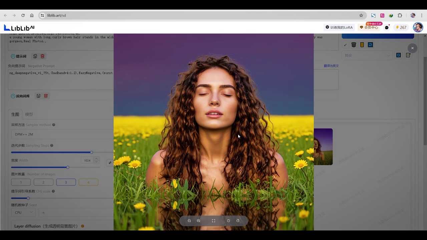Go back in the browser
427x240 pixels.
[x=5, y=15]
